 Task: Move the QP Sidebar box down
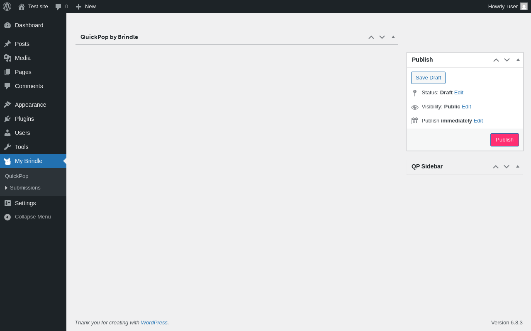pos(507,167)
